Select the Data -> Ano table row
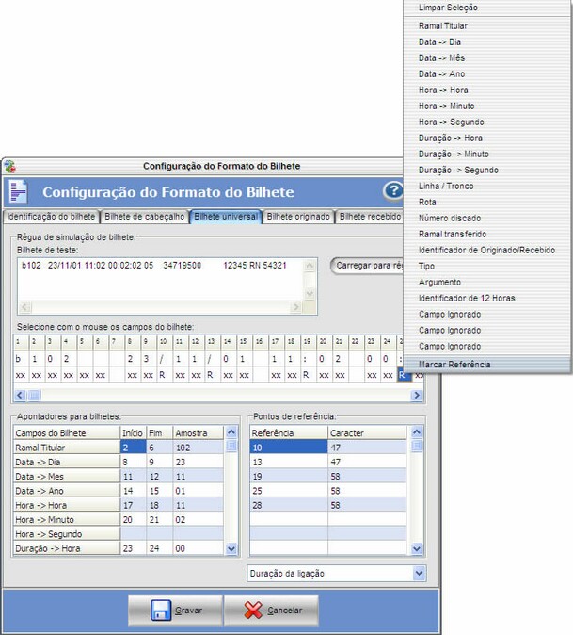Viewport: 573px width, 635px height. (x=118, y=491)
